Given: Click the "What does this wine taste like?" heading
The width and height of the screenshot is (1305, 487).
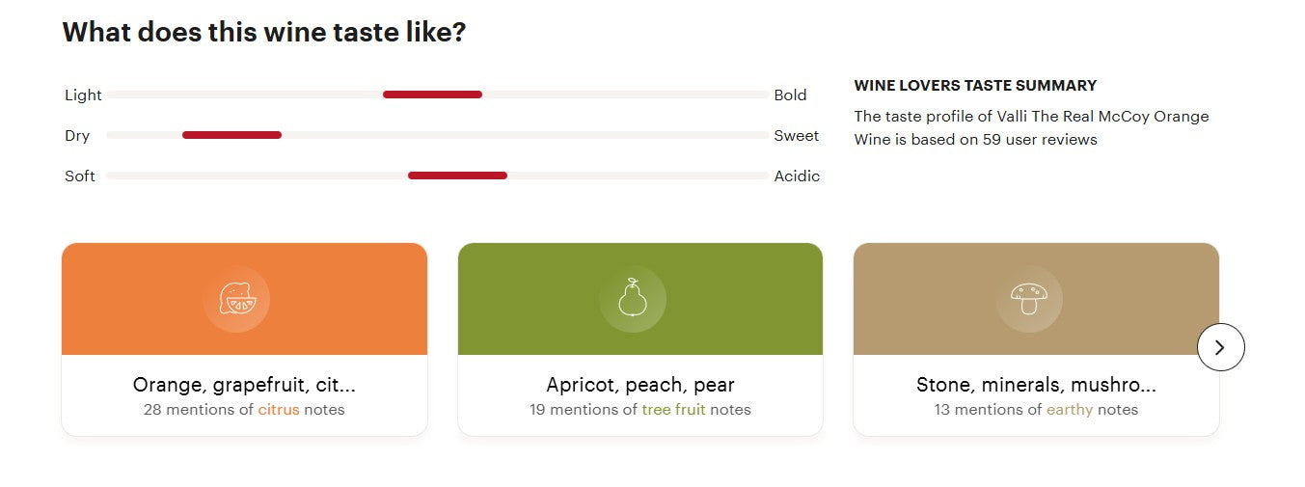Looking at the screenshot, I should (x=264, y=32).
